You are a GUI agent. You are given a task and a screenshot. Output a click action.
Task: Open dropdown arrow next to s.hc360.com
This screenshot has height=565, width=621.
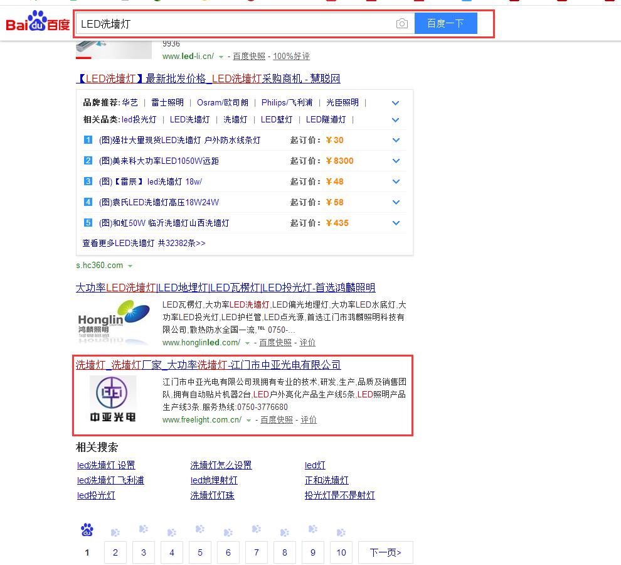(130, 266)
